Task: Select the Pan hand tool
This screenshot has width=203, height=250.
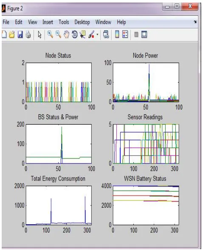Action: [x=66, y=34]
